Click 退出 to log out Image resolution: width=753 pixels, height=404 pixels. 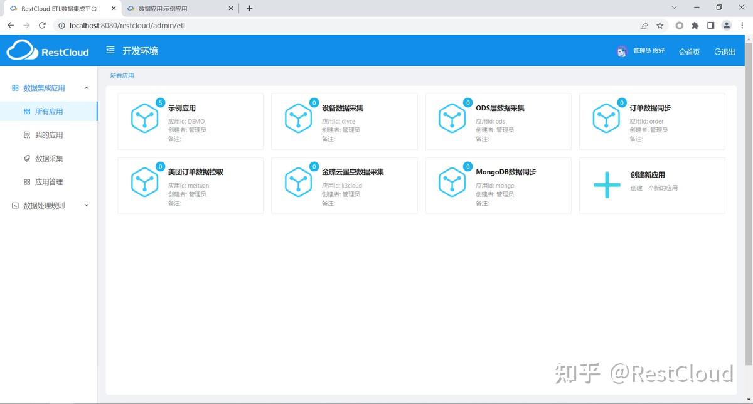pyautogui.click(x=725, y=51)
